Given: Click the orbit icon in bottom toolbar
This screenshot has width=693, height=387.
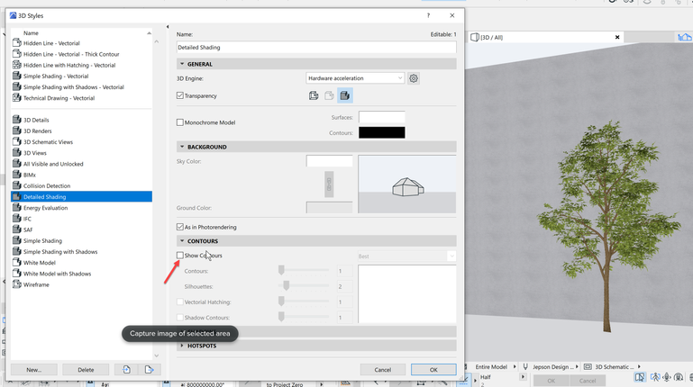Looking at the screenshot, I should pos(667,377).
